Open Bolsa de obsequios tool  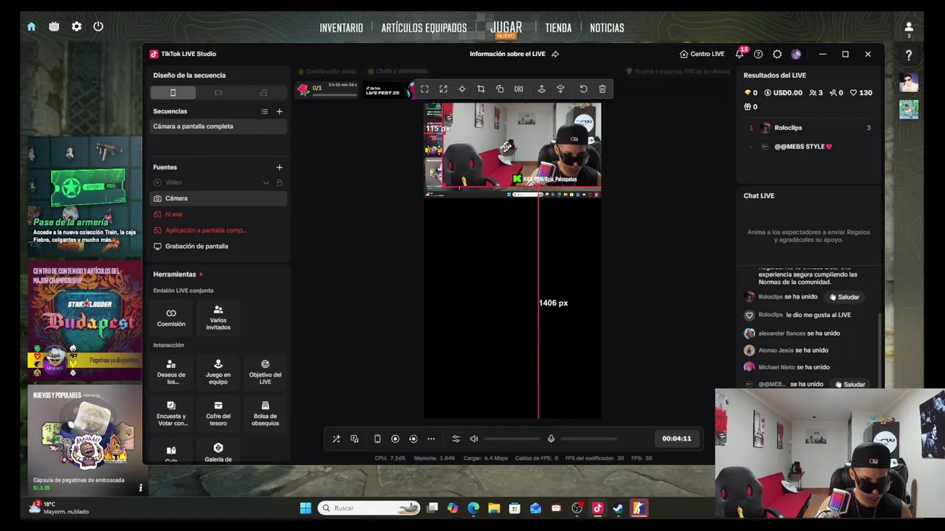tap(265, 414)
